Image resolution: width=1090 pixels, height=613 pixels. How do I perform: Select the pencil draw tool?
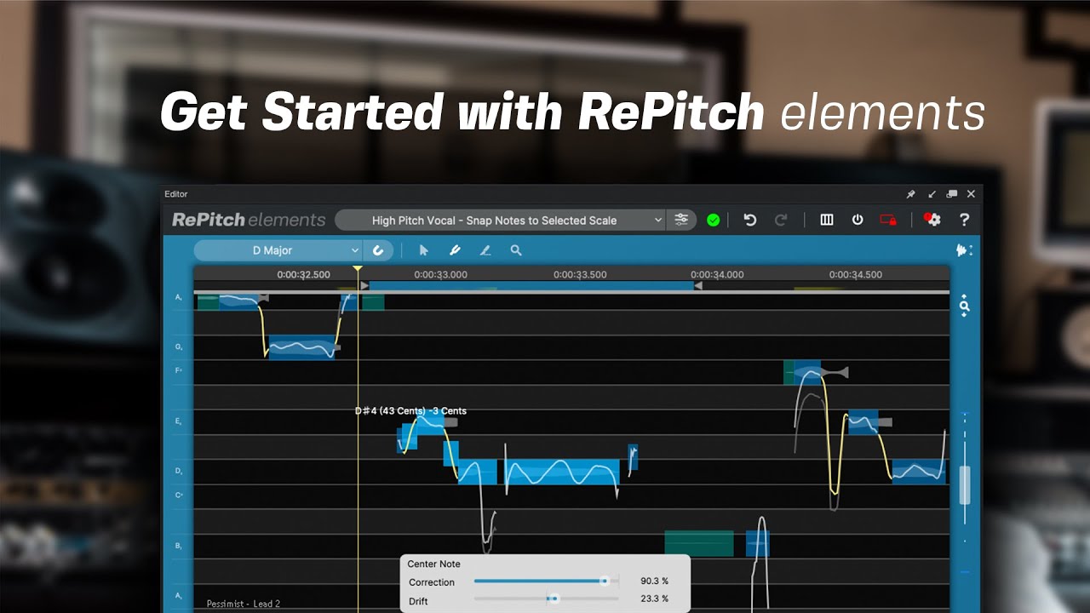(485, 250)
